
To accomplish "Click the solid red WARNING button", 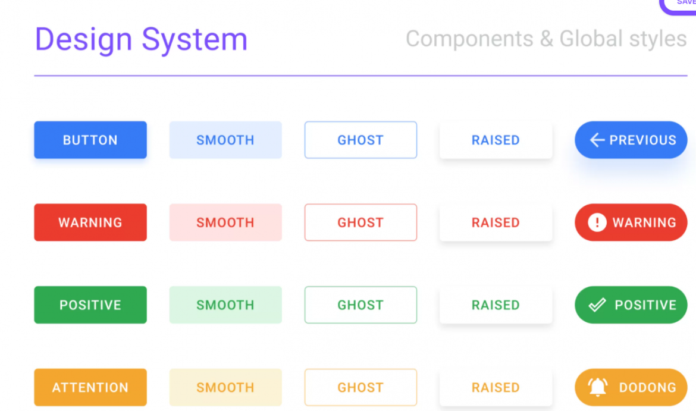I will click(90, 222).
